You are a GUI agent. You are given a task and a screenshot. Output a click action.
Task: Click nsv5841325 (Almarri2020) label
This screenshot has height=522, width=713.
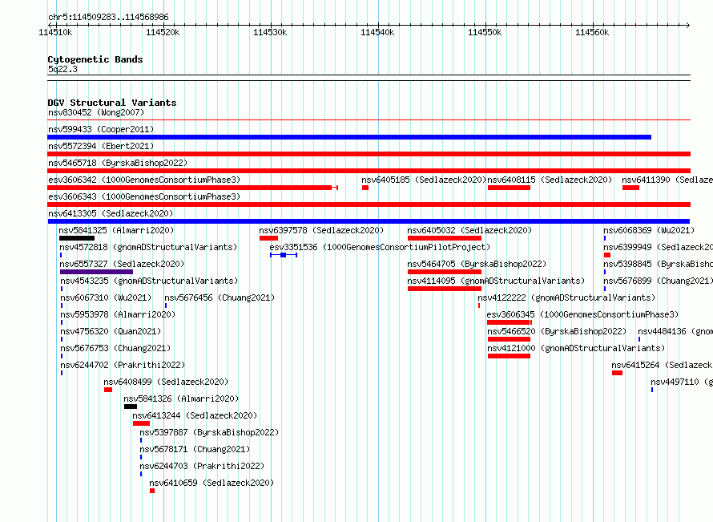coord(116,230)
